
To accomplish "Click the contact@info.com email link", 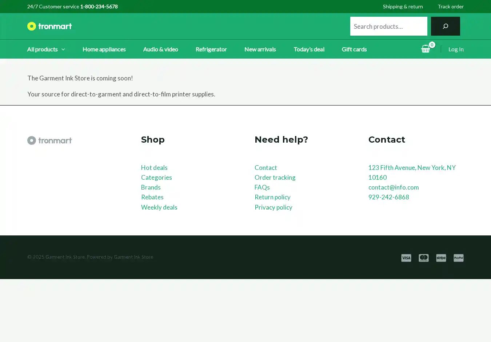I will [393, 187].
